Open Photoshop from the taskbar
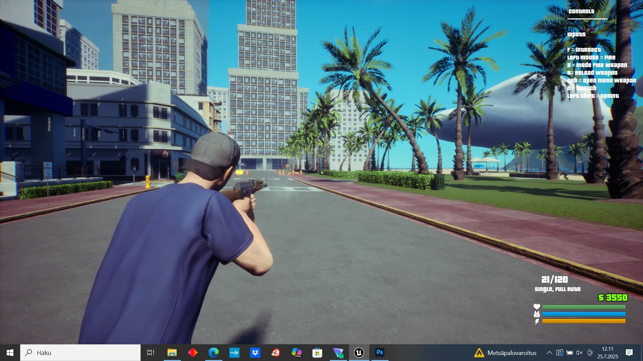Screen dimensions: 643x361 379,353
